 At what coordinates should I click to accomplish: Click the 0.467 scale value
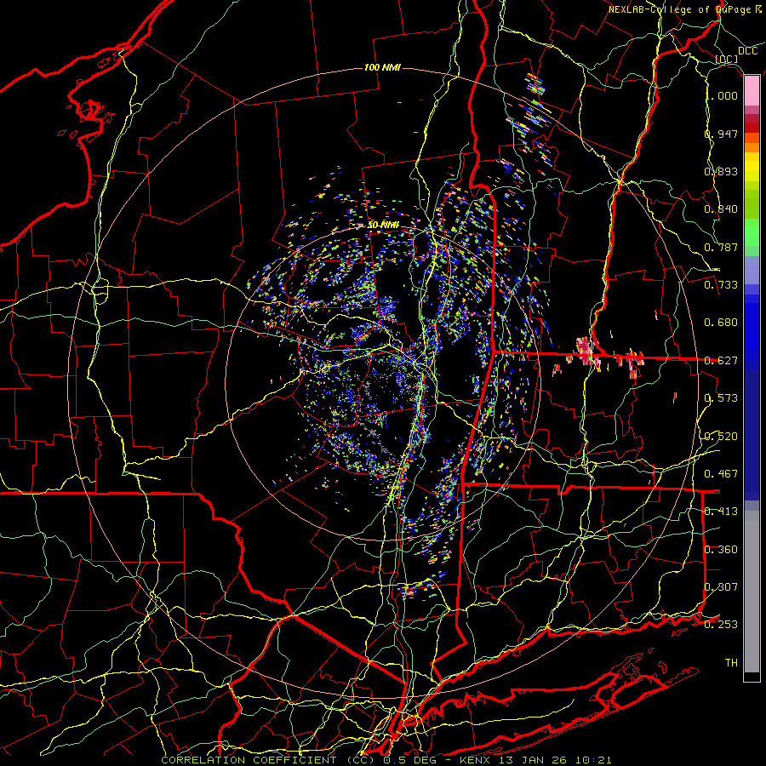[x=721, y=474]
